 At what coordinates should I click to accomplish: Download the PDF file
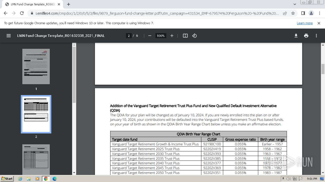pos(296,36)
